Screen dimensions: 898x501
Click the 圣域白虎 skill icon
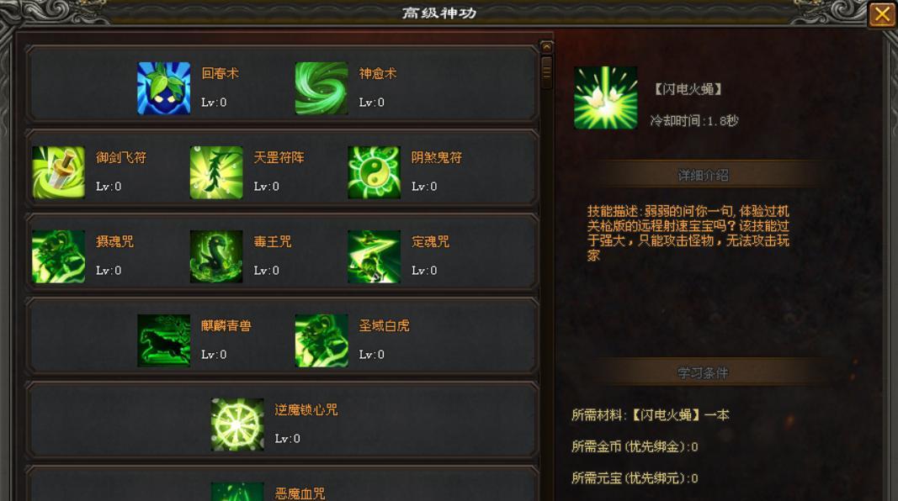coord(321,340)
